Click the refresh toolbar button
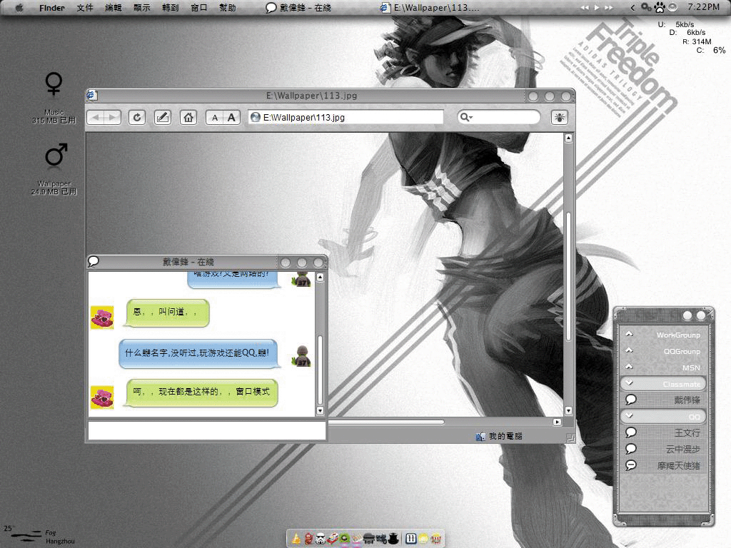 [x=137, y=118]
